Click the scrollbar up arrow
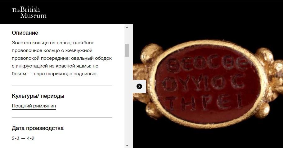283x148 pixels. point(127,27)
